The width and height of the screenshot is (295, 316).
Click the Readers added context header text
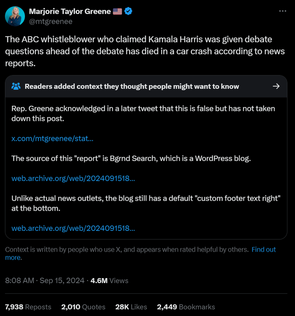(x=132, y=86)
